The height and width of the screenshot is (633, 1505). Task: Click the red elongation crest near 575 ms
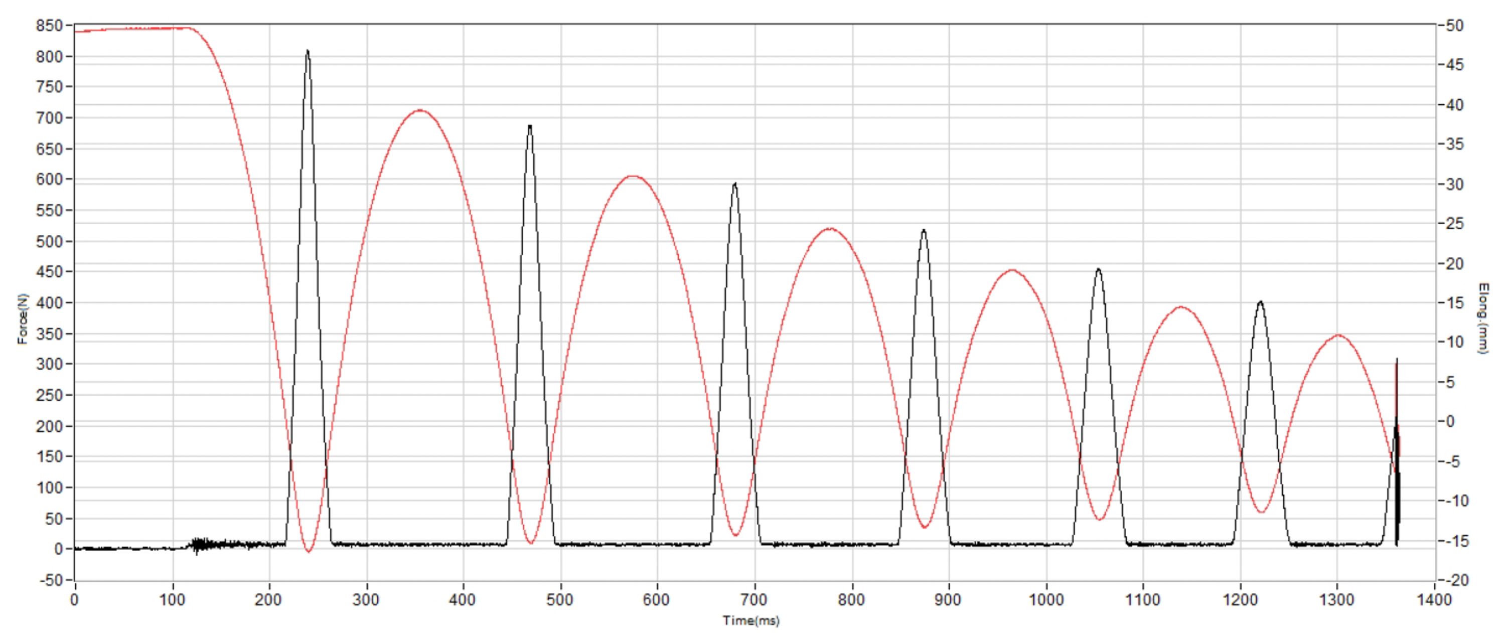pos(632,177)
